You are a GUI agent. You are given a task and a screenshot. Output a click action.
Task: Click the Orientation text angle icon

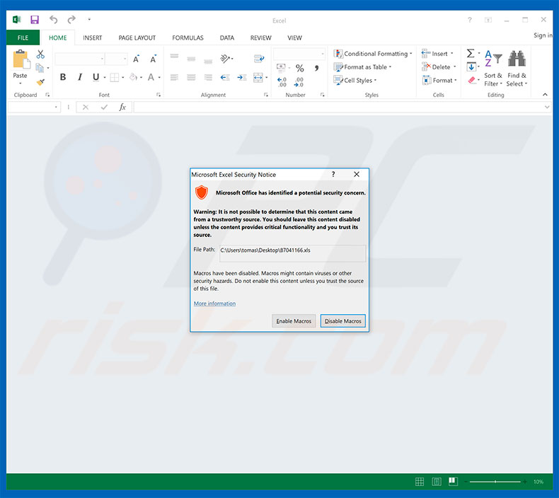(225, 58)
